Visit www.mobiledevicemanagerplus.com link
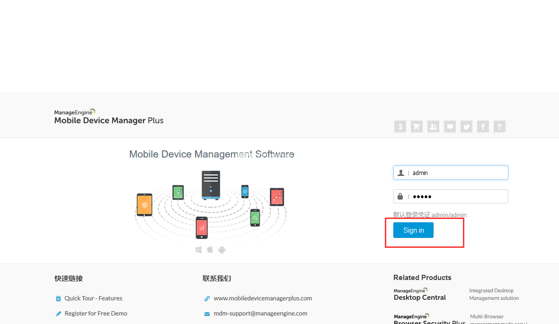 pos(263,298)
